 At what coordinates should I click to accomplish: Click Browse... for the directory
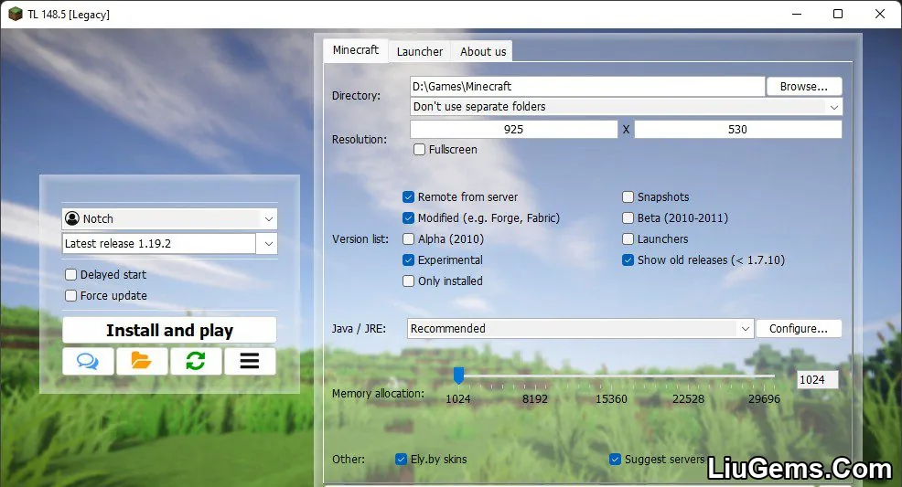804,87
